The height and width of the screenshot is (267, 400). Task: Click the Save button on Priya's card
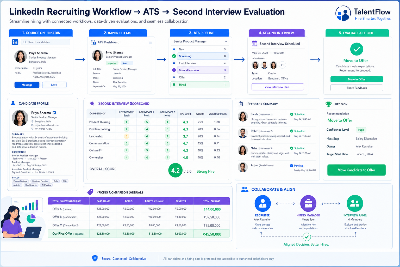(54, 85)
